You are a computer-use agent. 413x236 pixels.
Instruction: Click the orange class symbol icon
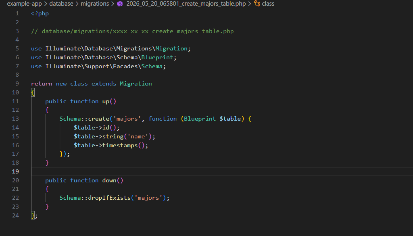(x=257, y=3)
